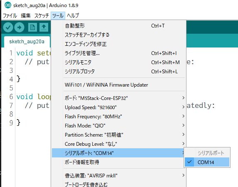Screen dimensions: 238x187
Task: Expand Partition Scheme "初期値" submenu
Action: (118, 135)
